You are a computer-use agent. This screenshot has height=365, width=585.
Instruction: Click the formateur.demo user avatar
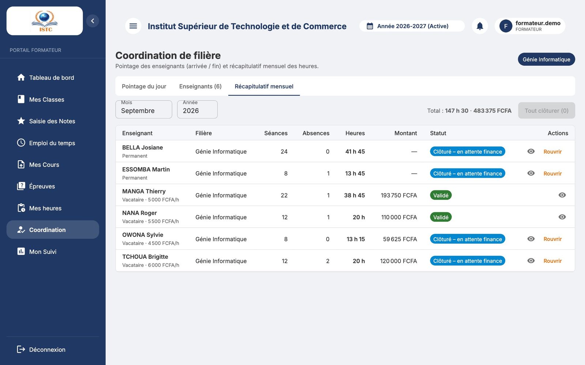pos(506,26)
